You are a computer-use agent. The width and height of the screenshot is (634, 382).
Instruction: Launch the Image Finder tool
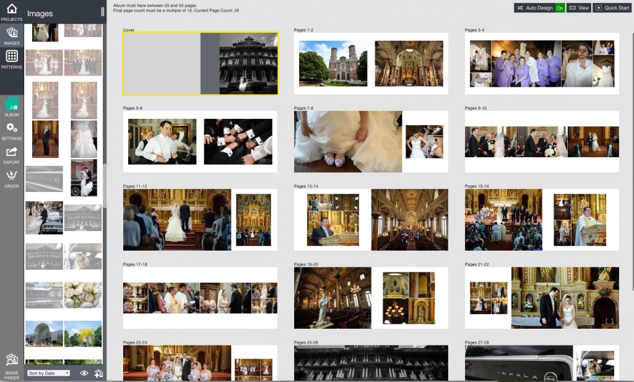pyautogui.click(x=12, y=364)
